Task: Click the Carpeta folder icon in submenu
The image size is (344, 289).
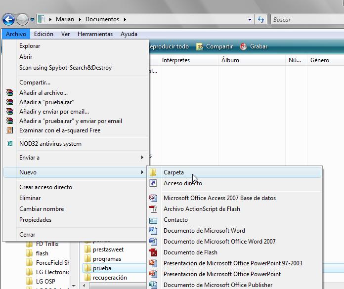Action: tap(153, 172)
